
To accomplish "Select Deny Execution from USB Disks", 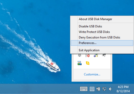I will (102, 37).
